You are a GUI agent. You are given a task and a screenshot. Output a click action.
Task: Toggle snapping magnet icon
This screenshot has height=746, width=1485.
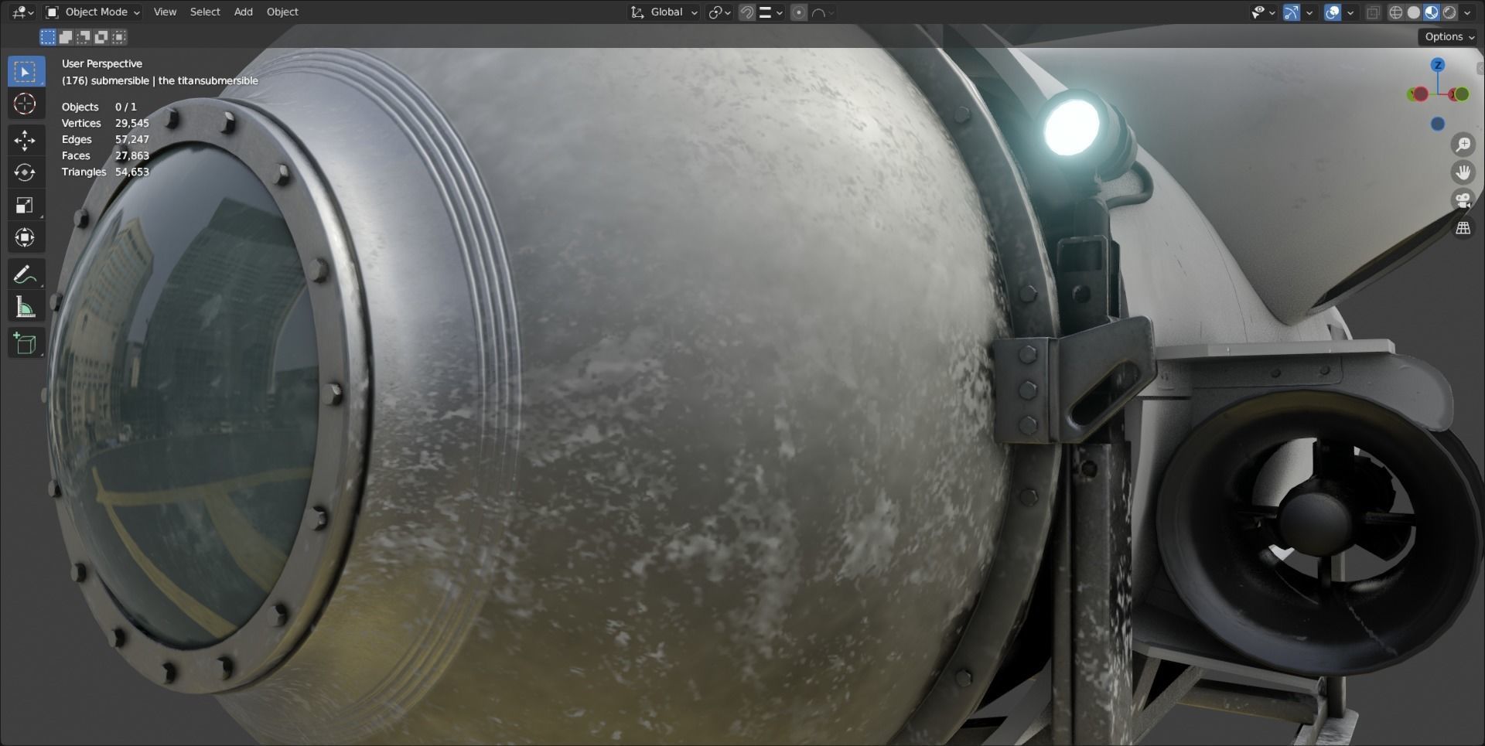746,12
